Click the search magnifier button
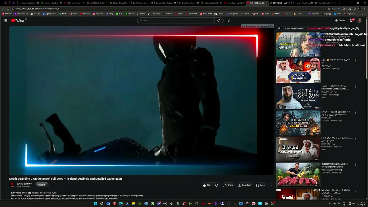 [219, 20]
